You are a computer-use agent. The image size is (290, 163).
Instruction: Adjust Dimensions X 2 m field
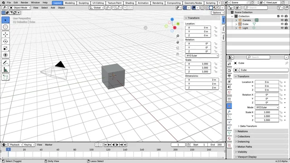coord(202,80)
